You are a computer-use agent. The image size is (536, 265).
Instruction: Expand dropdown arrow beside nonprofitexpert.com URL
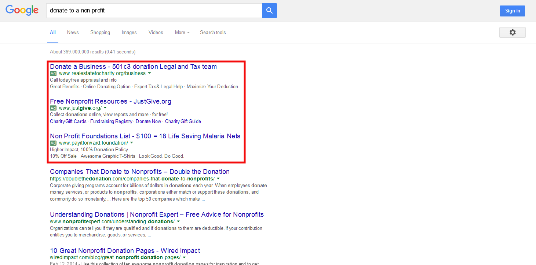[x=178, y=221]
